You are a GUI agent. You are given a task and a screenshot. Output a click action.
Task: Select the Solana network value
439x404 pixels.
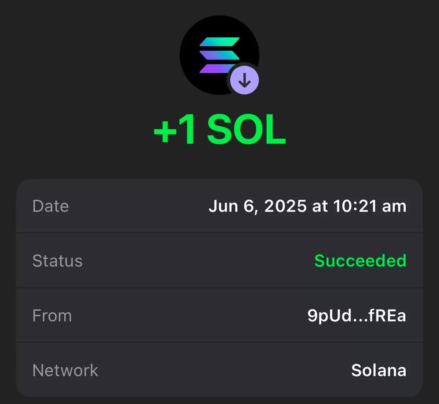(379, 370)
